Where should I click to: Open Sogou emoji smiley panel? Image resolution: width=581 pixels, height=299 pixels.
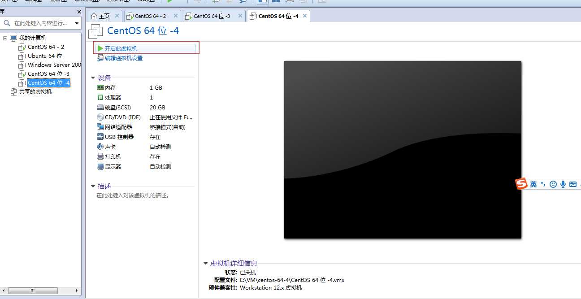[x=553, y=184]
